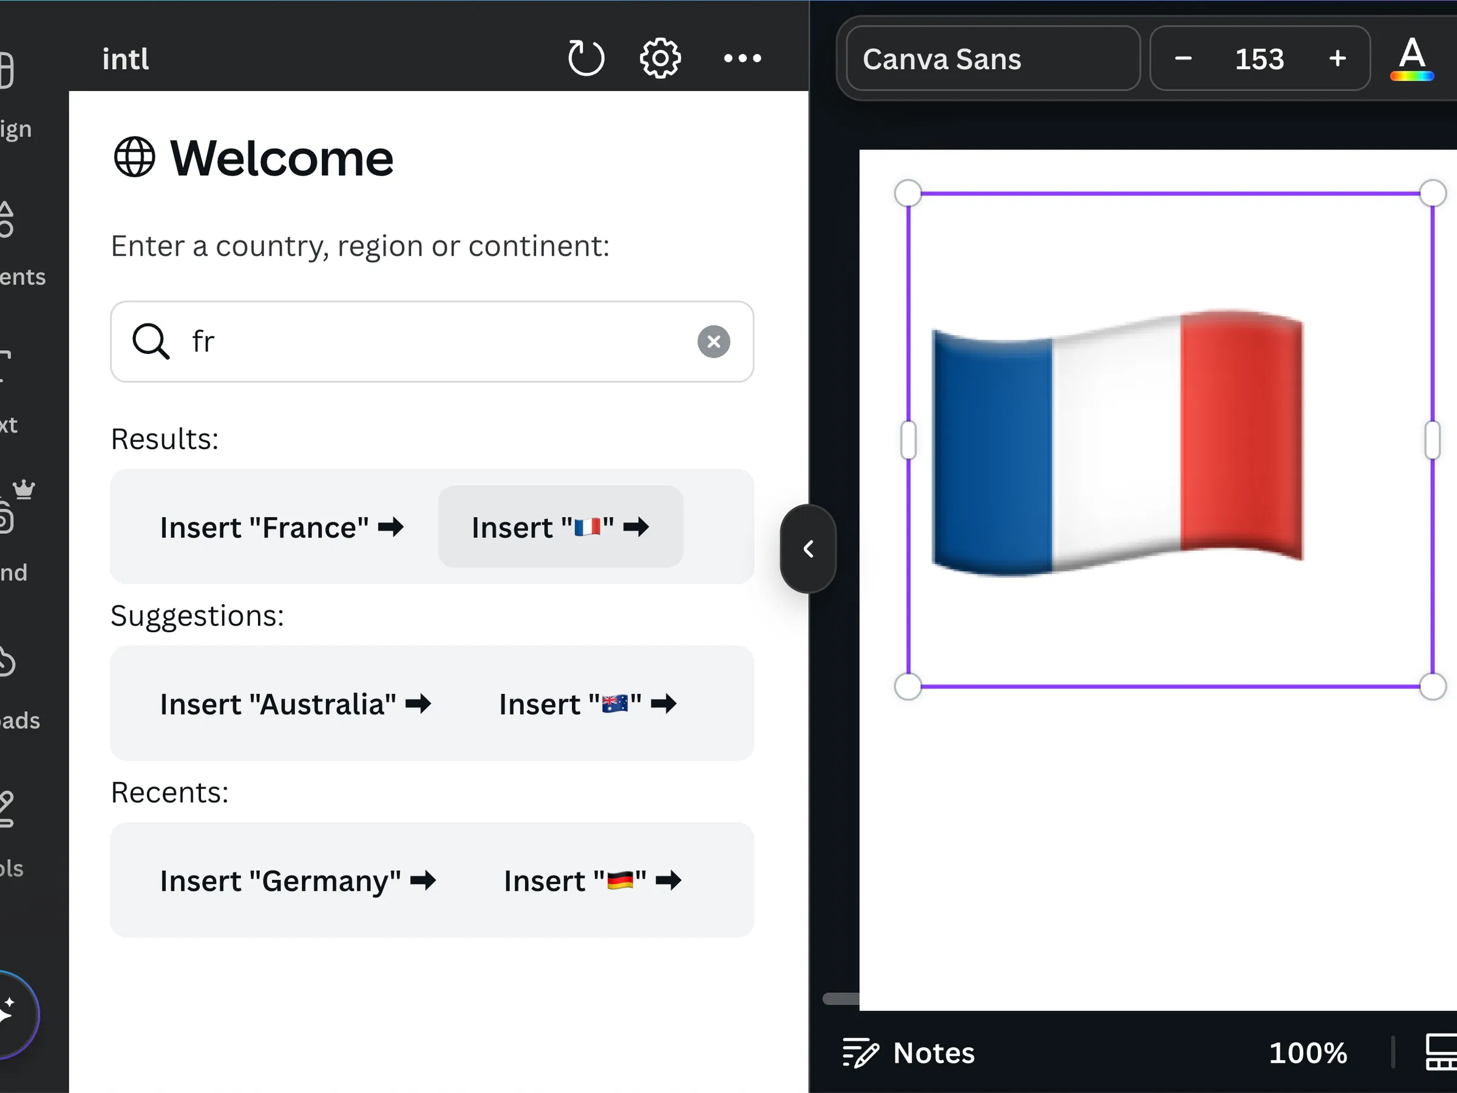The image size is (1457, 1093).
Task: Click the search field containing "fr"
Action: tap(432, 341)
